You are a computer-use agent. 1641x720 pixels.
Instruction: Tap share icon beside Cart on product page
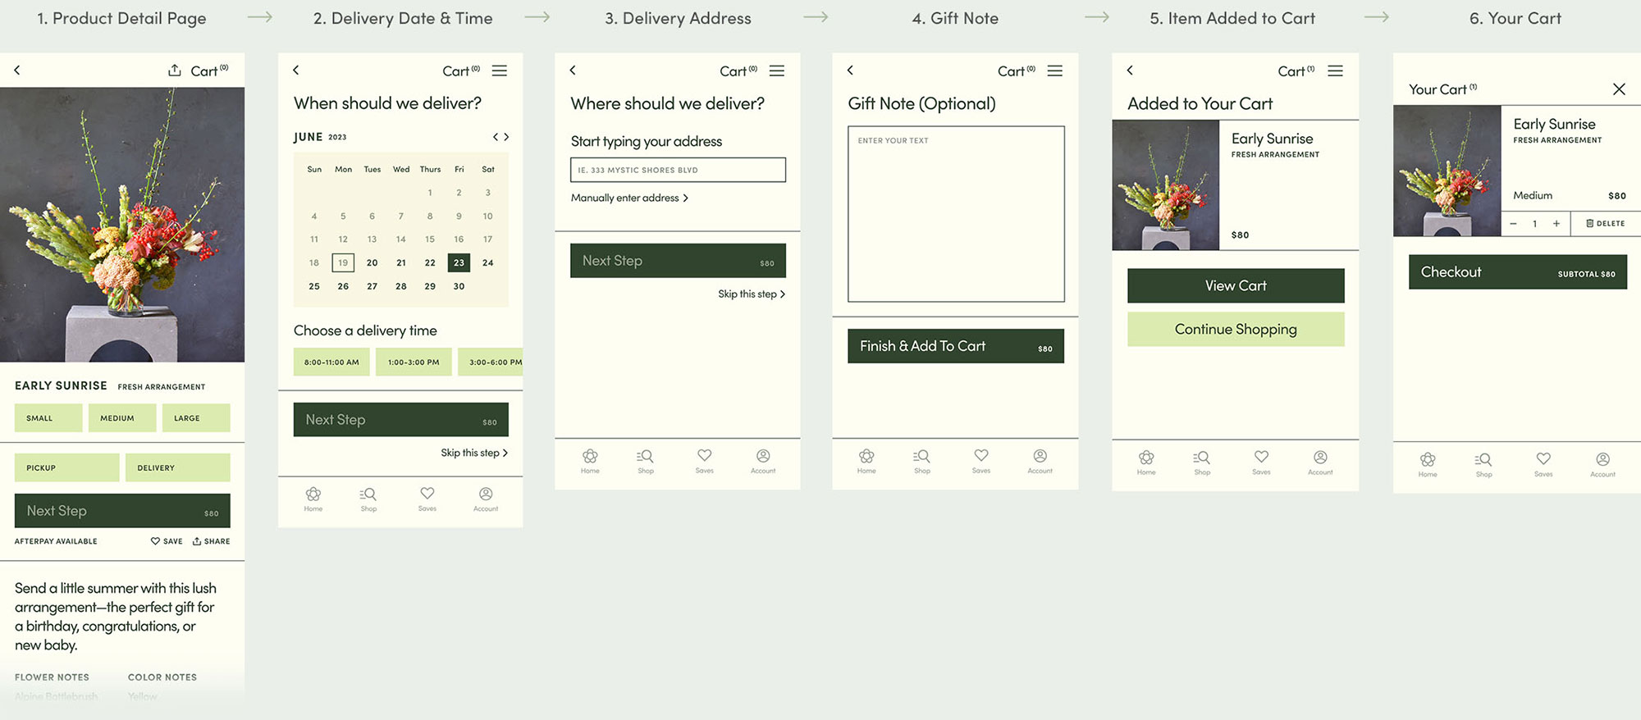175,71
